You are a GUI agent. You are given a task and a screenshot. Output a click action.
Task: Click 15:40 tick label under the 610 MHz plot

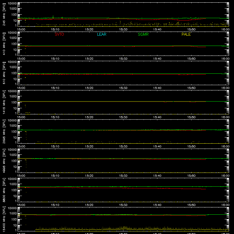pos(157,88)
